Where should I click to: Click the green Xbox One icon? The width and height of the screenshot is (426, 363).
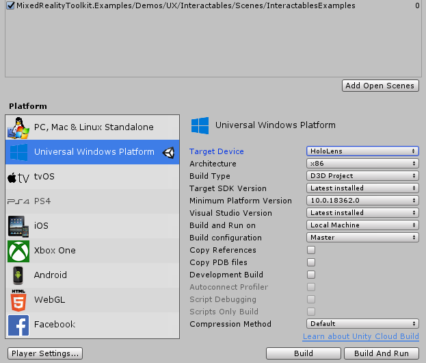18,251
